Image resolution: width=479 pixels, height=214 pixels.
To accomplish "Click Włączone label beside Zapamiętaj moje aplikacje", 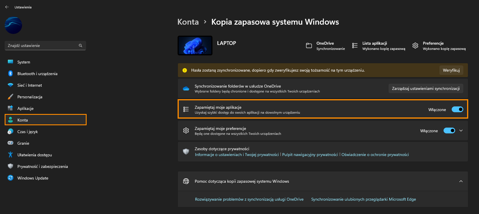I will (437, 110).
